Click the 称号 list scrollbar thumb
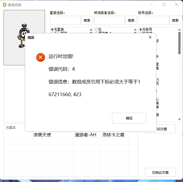The width and height of the screenshot is (183, 182). (179, 43)
